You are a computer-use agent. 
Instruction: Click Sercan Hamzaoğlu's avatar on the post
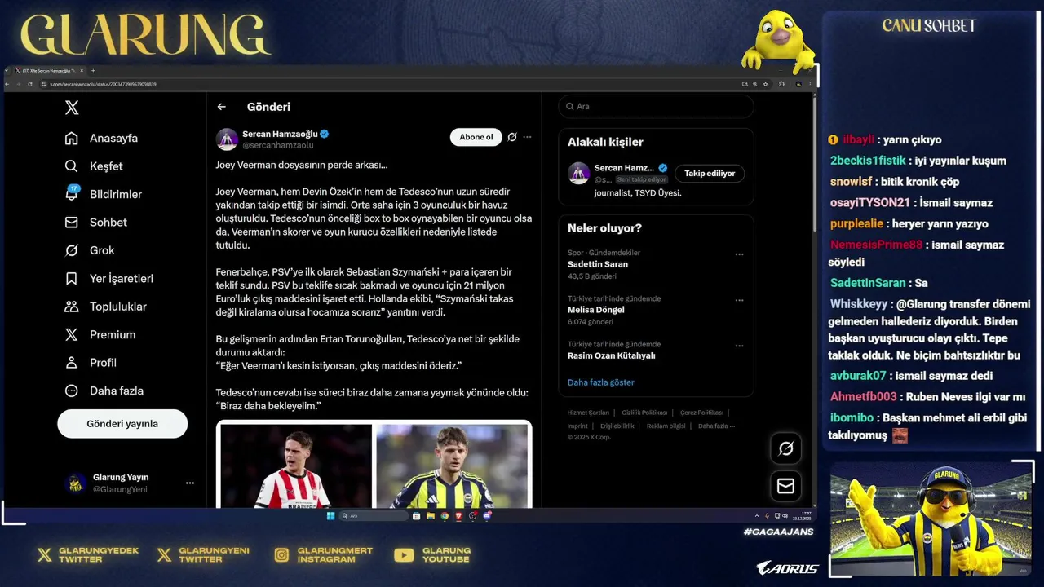tap(227, 139)
